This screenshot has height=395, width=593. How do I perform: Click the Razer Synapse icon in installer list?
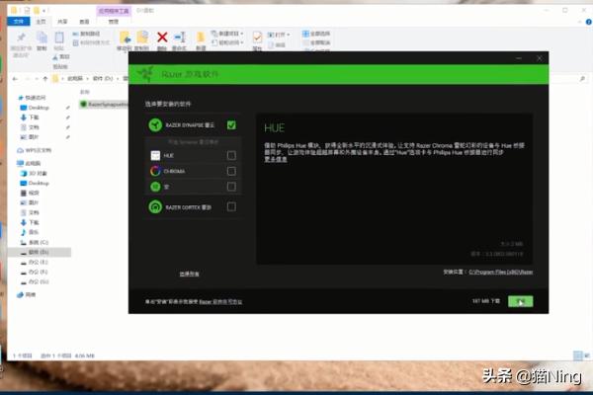point(155,125)
